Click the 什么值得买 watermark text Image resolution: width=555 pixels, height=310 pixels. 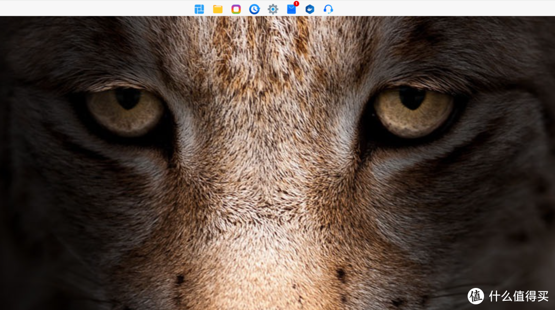pos(518,296)
